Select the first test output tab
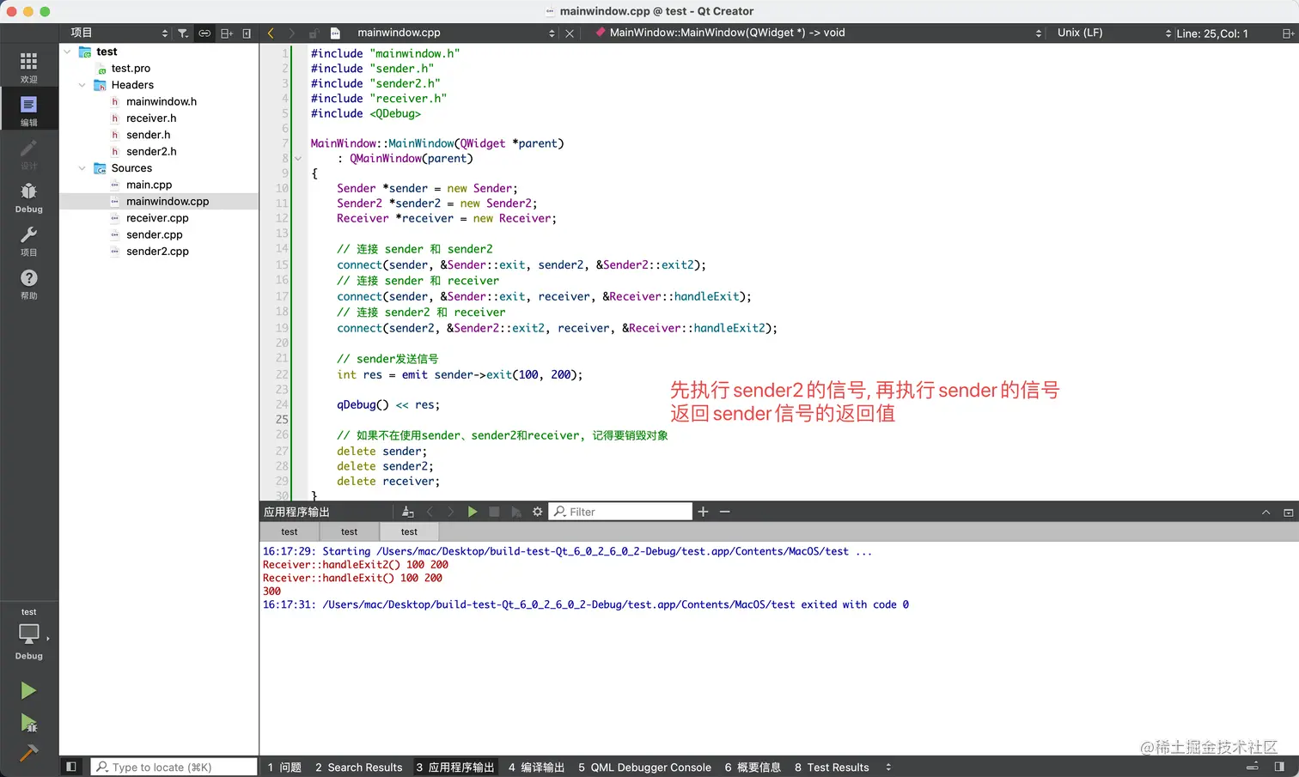Viewport: 1299px width, 777px height. click(289, 531)
